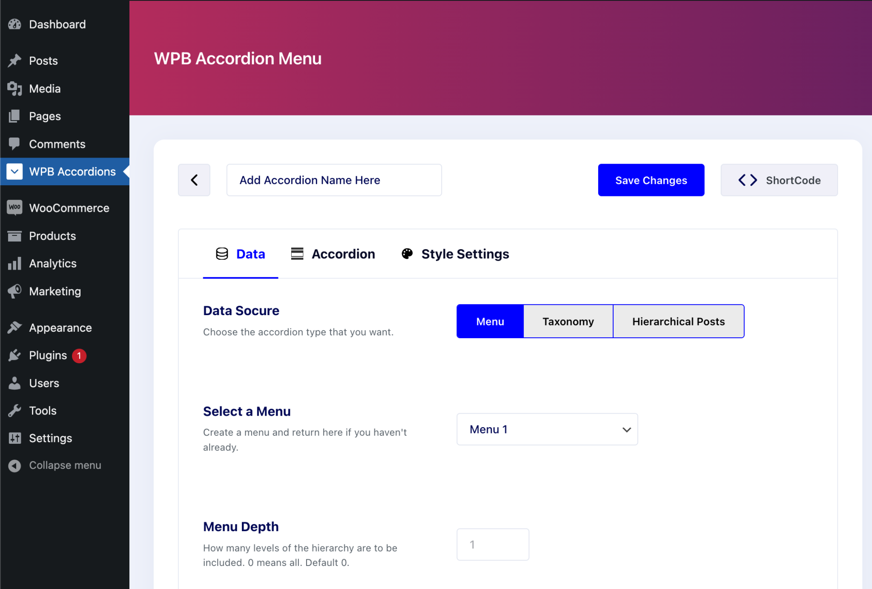Collapse the admin sidebar menu
The height and width of the screenshot is (589, 872).
[15, 465]
